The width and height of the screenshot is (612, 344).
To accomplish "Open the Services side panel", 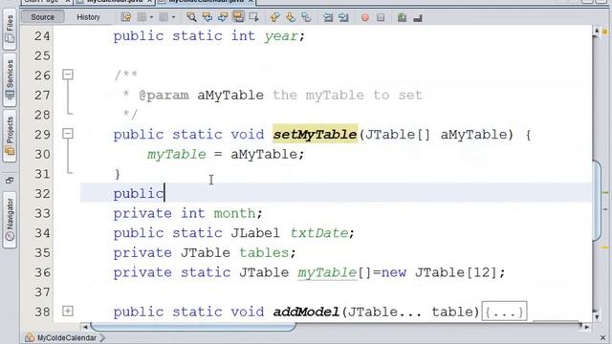I will tap(10, 79).
